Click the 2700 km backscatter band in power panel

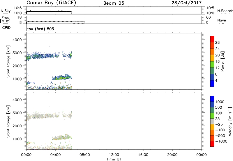49,56
